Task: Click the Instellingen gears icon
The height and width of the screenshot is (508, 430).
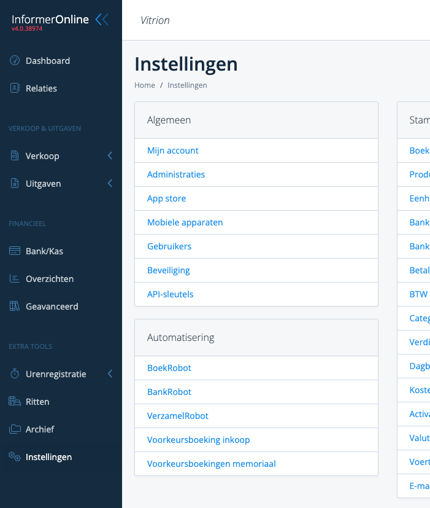Action: pyautogui.click(x=15, y=456)
